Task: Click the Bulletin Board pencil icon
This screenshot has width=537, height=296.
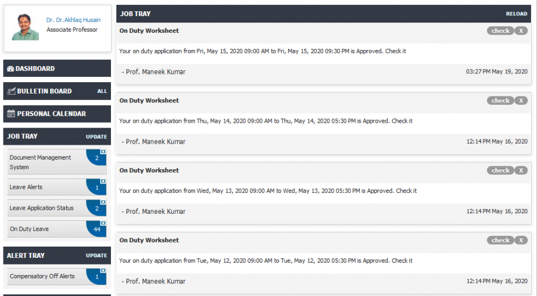Action: click(11, 91)
